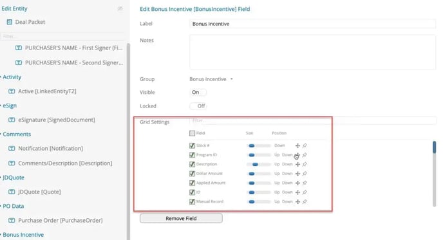Check the select-all Field header checkbox
The width and height of the screenshot is (443, 240).
[192, 133]
